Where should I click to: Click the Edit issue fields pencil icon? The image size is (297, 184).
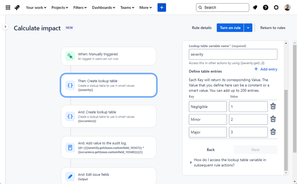[70, 177]
